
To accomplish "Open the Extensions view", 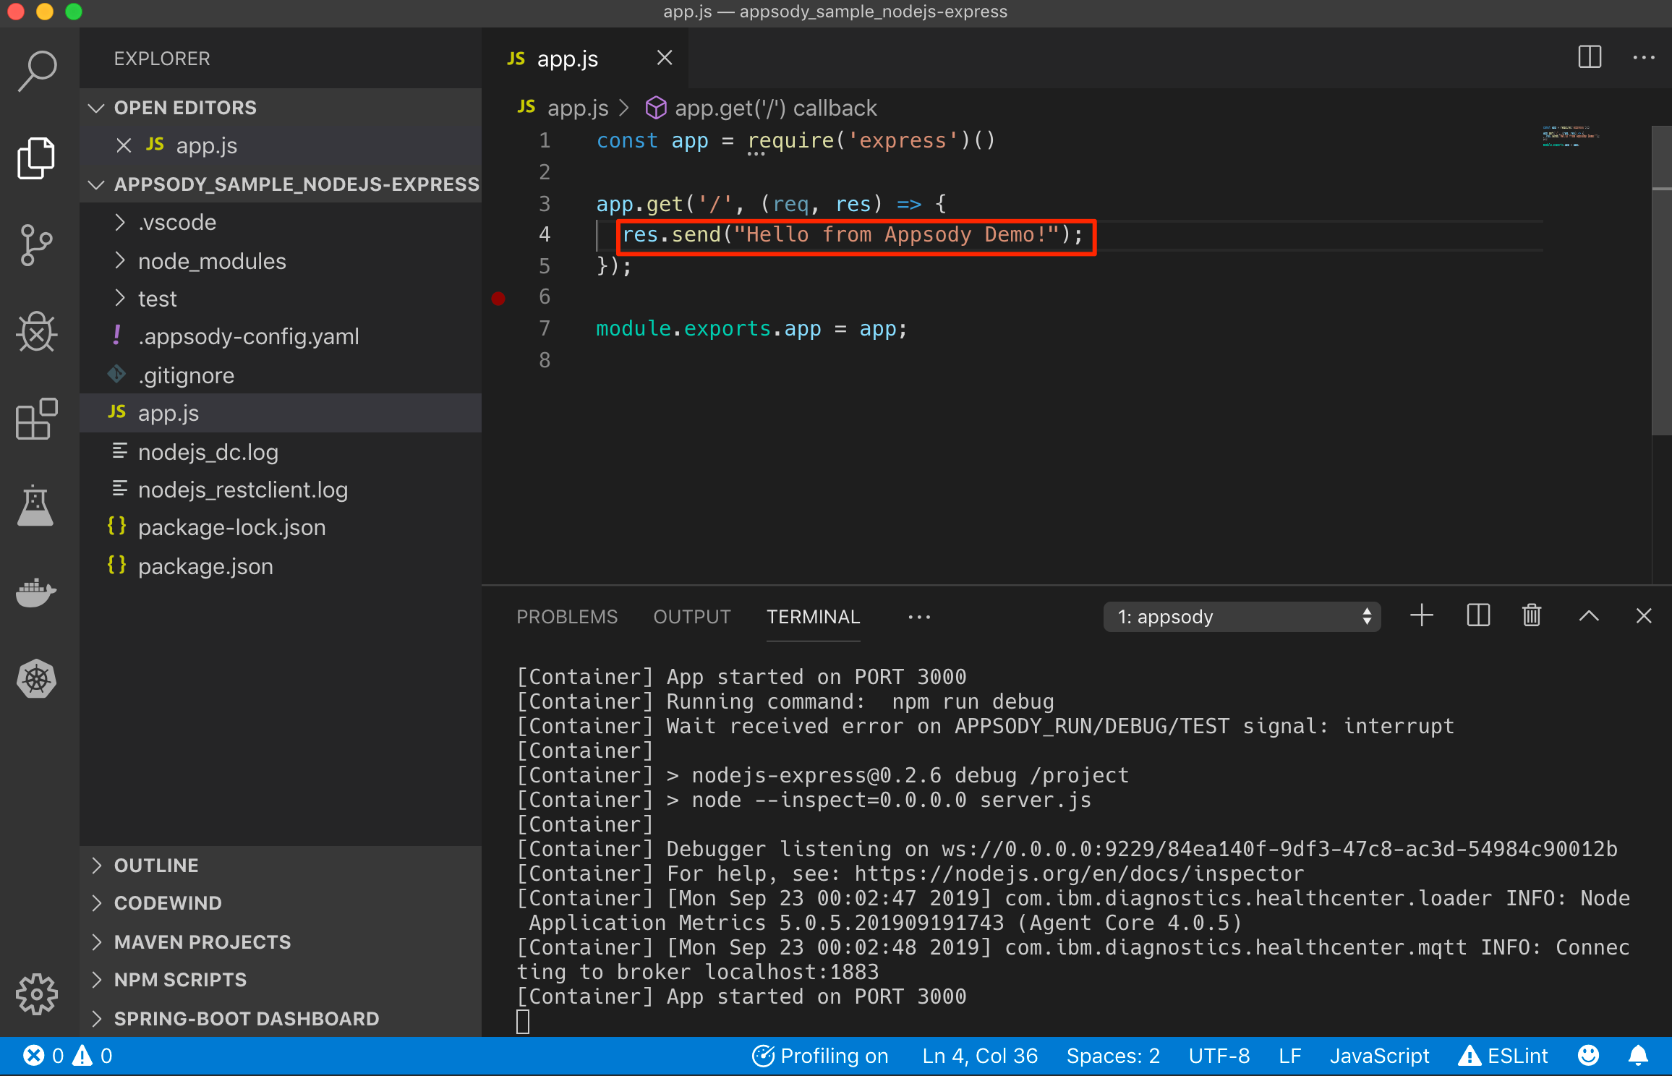I will coord(36,418).
